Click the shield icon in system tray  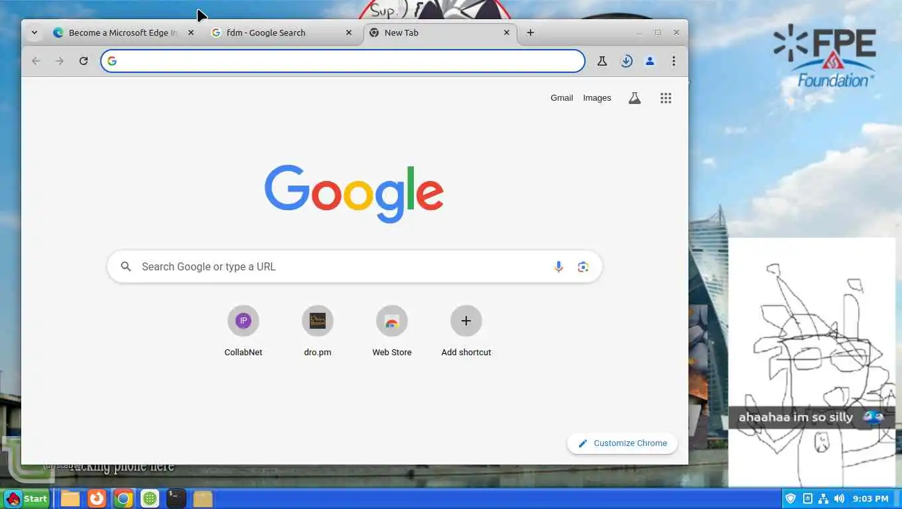[790, 498]
